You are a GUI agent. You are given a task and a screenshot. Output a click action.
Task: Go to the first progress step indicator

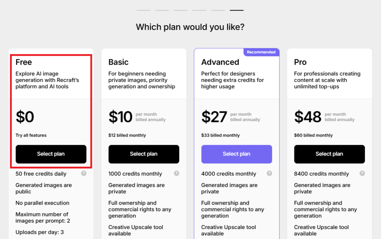tap(143, 10)
